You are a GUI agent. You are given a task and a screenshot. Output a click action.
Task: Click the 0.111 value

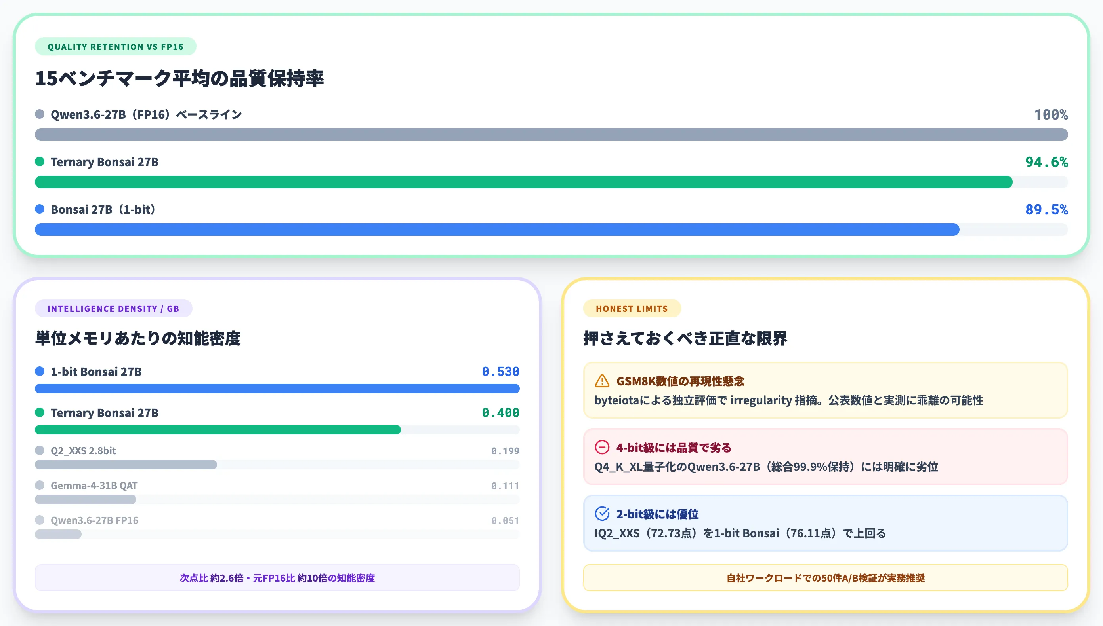505,486
